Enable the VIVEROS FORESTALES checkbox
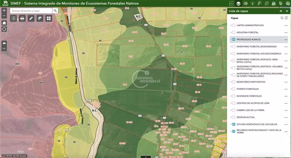This screenshot has width=291, height=158. coord(234,89)
